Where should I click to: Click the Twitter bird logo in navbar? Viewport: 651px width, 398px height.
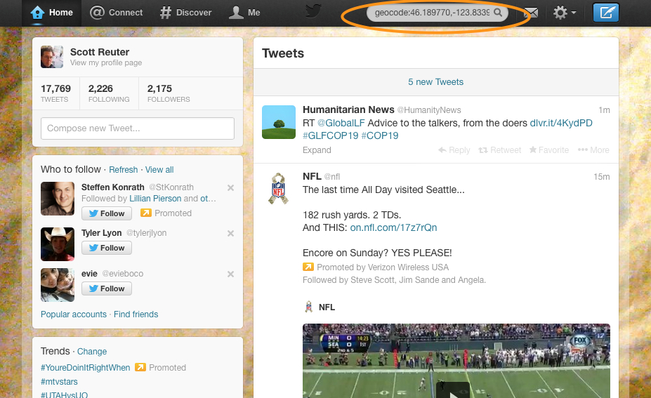(x=313, y=11)
